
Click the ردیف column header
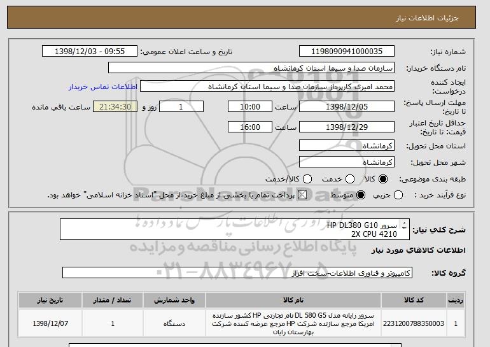[x=456, y=300]
